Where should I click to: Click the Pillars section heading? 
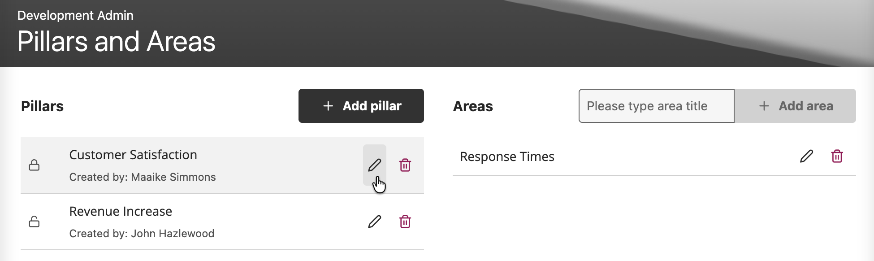(42, 106)
